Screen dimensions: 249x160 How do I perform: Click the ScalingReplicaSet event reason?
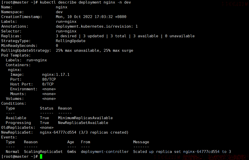[x=43, y=152]
